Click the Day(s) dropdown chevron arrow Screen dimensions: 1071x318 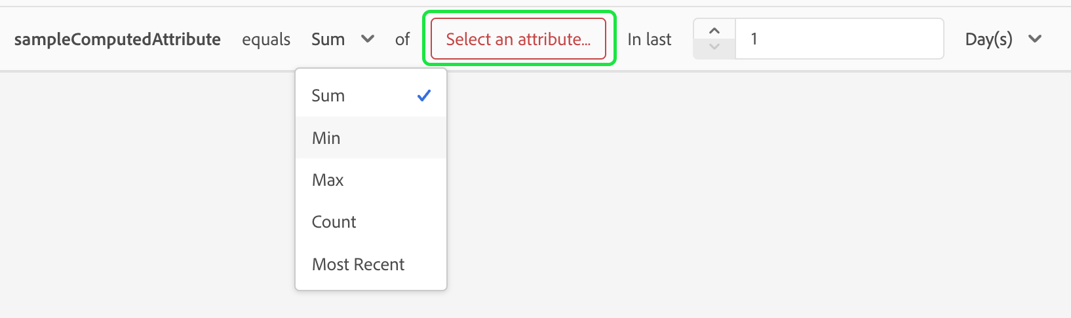(x=1035, y=39)
